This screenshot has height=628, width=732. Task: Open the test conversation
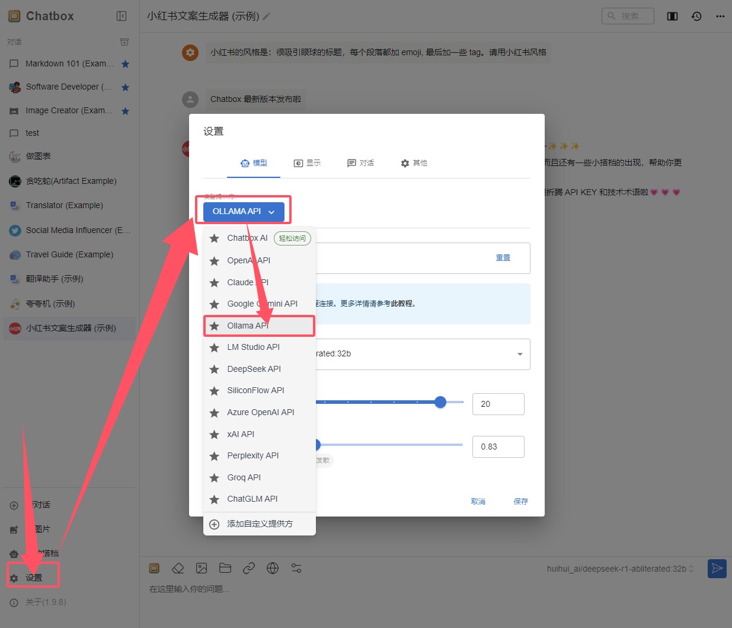coord(70,133)
